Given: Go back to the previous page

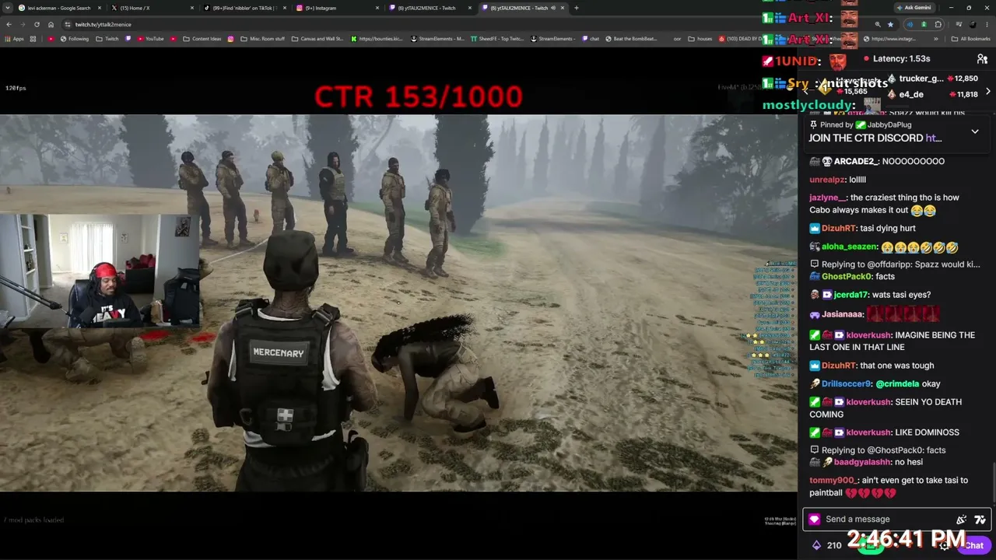Looking at the screenshot, I should pyautogui.click(x=9, y=24).
